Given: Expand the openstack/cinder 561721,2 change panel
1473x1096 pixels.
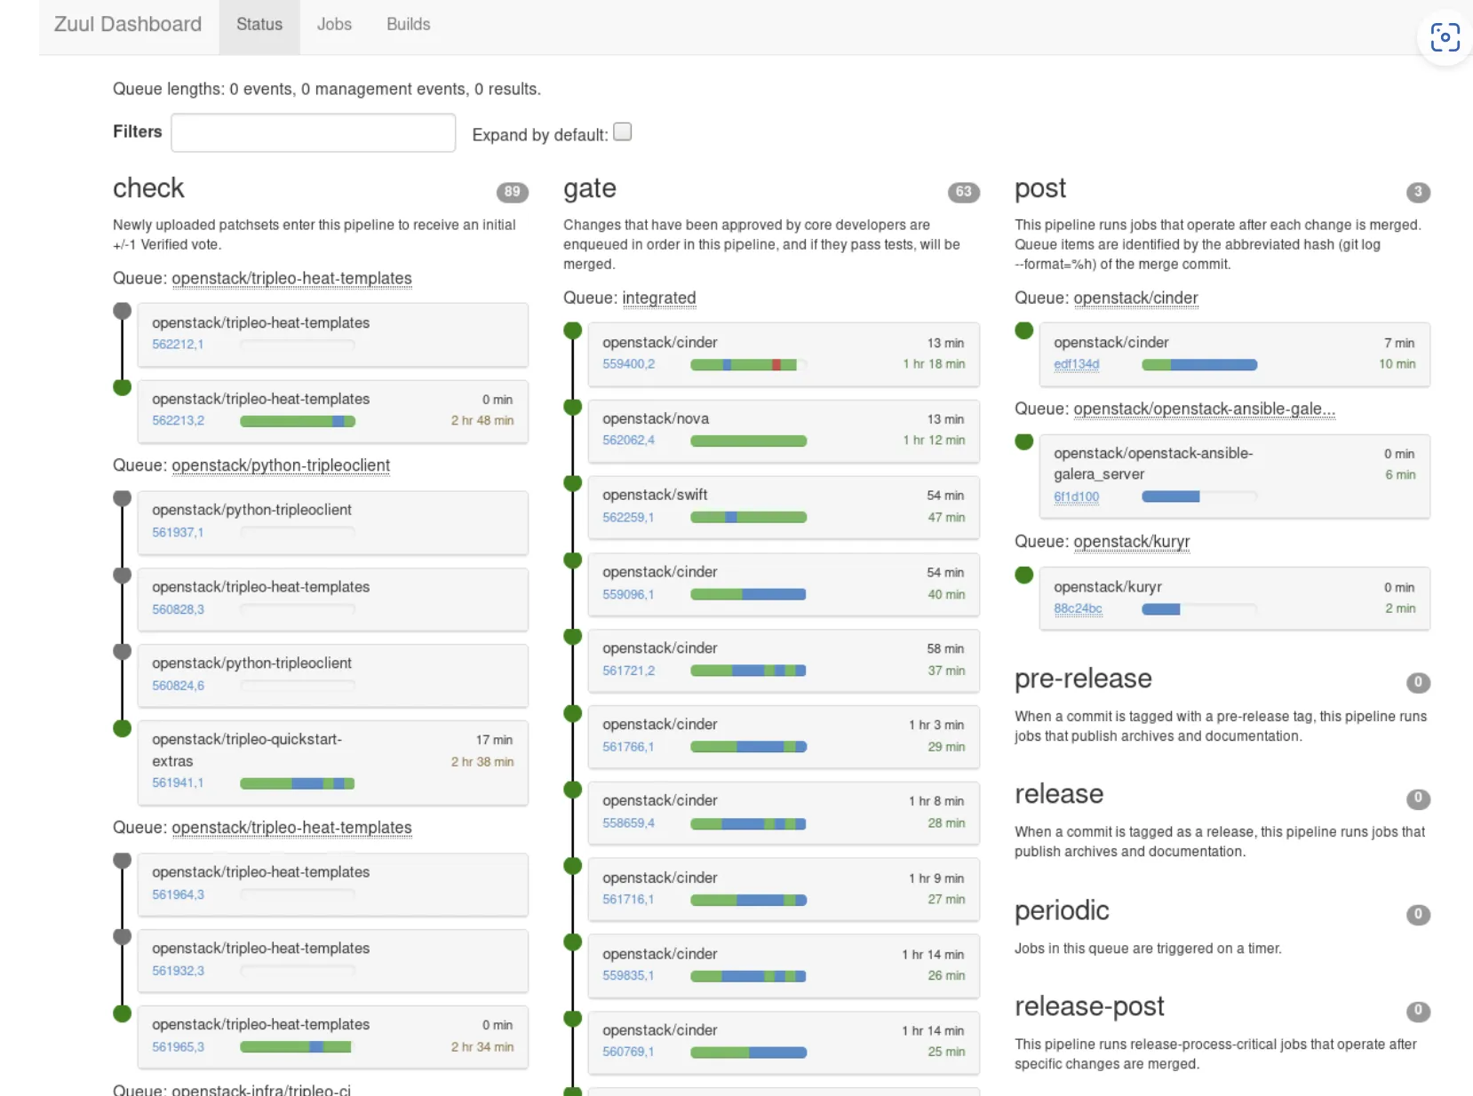Looking at the screenshot, I should [784, 661].
